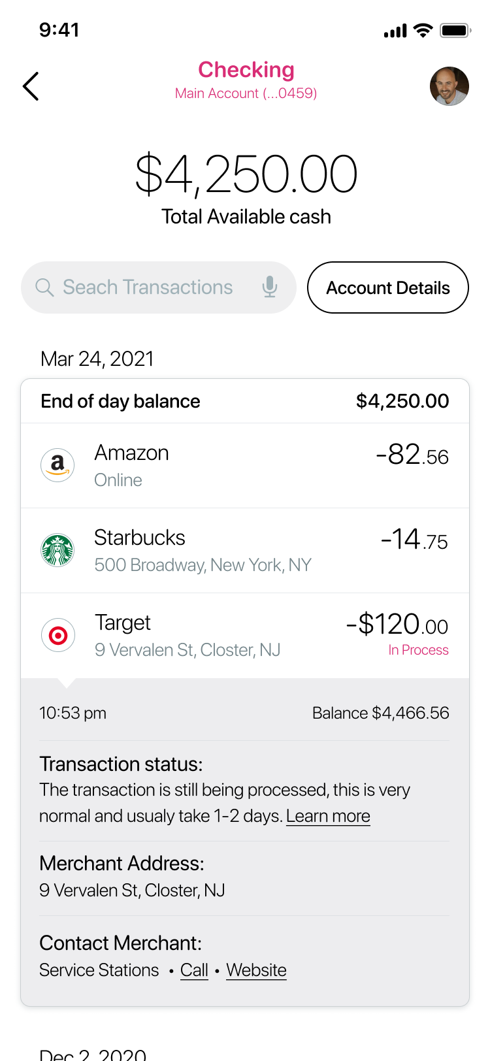Tap the Wi-Fi status bar icon
Image resolution: width=490 pixels, height=1061 pixels.
click(423, 30)
